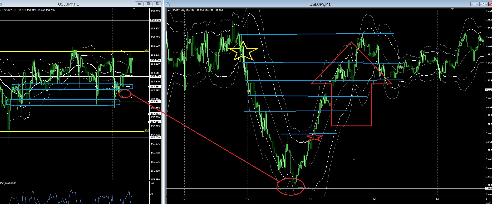492x204 pixels.
Task: Click the 157.858 price level label
Action: (155, 87)
